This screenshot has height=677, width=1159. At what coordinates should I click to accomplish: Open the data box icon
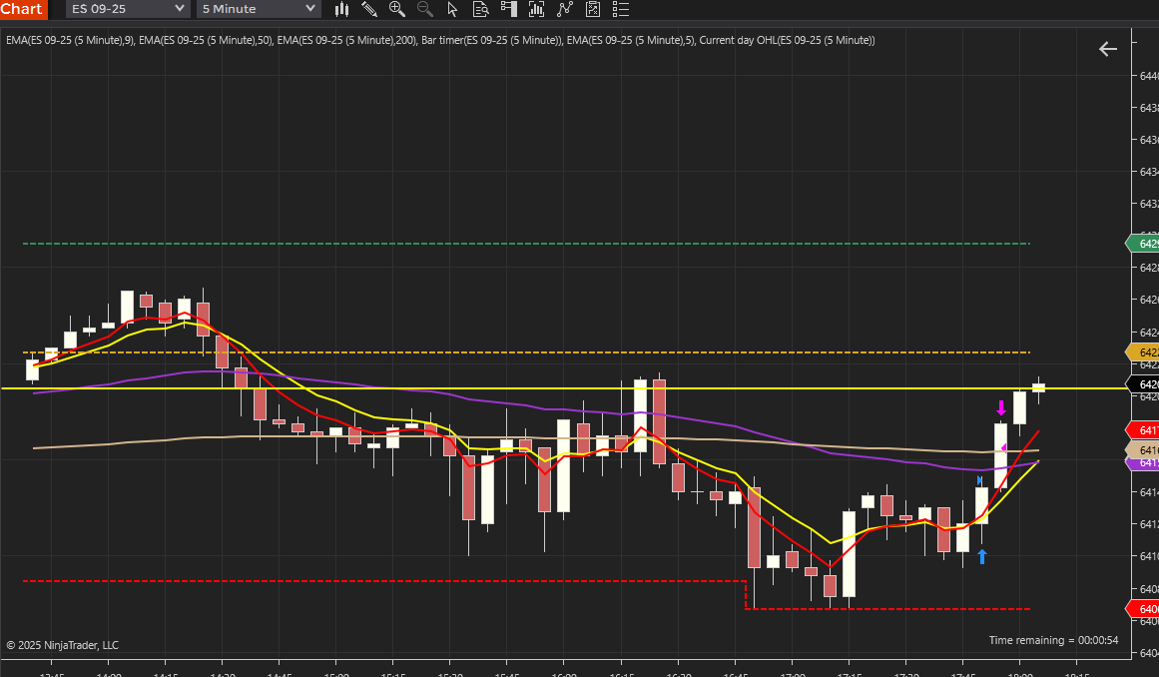480,9
